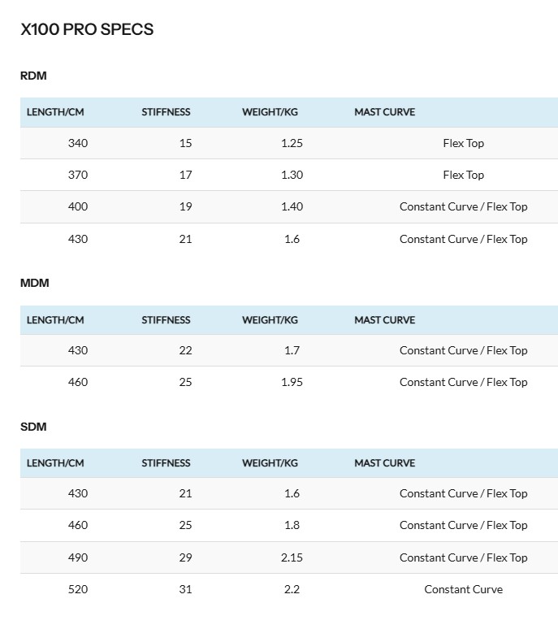Click stiffness value 19 in RDM table
Screen dimensions: 558x642
click(185, 206)
